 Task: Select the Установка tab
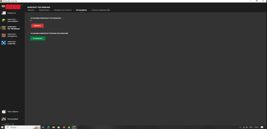[x=81, y=10]
